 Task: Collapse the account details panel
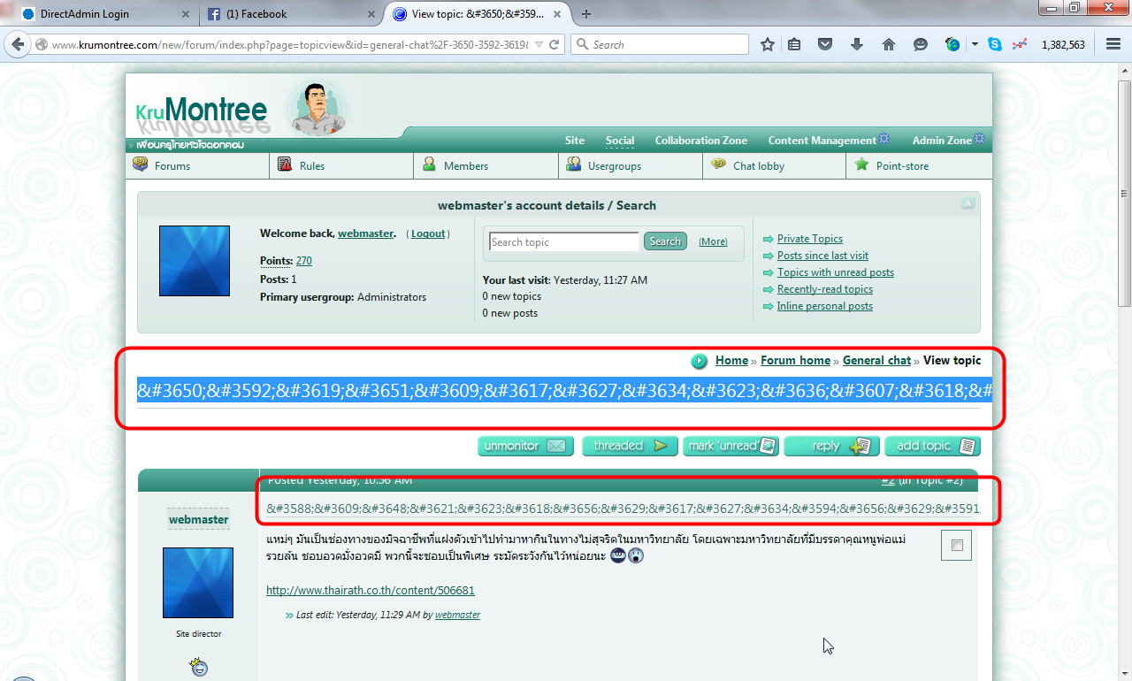[x=968, y=204]
